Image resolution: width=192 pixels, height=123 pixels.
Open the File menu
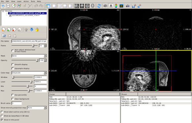[2, 1]
